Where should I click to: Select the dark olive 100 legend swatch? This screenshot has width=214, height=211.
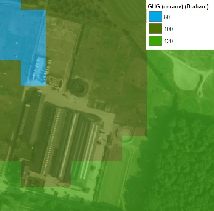click(x=155, y=28)
